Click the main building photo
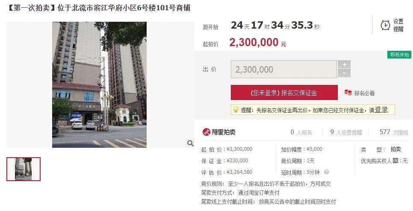Screen dimensions: 413x211 [99, 85]
